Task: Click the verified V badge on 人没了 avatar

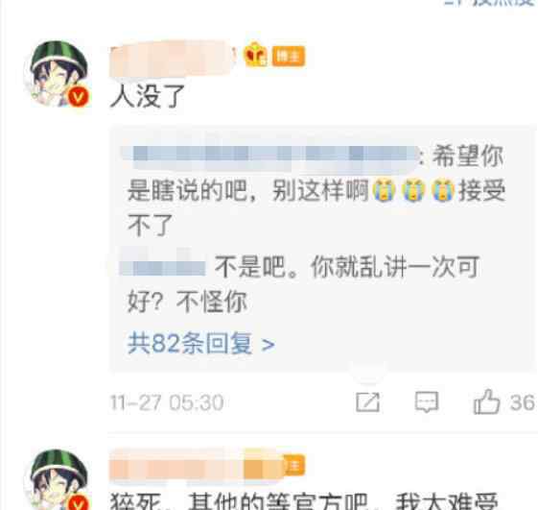Action: pyautogui.click(x=78, y=97)
